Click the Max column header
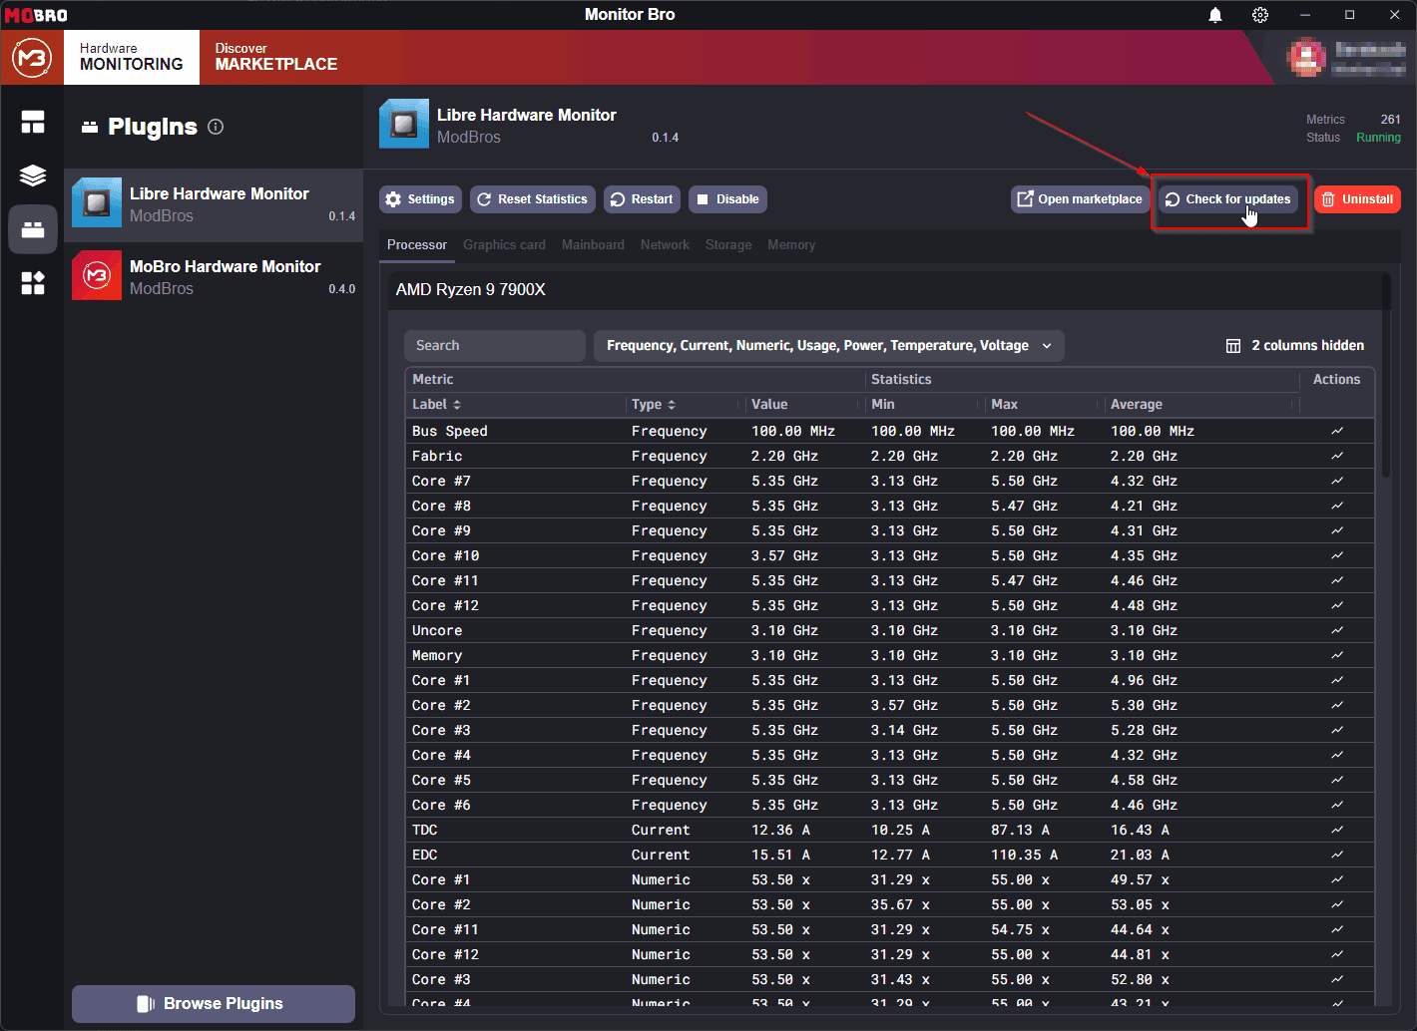This screenshot has width=1417, height=1031. point(1004,404)
